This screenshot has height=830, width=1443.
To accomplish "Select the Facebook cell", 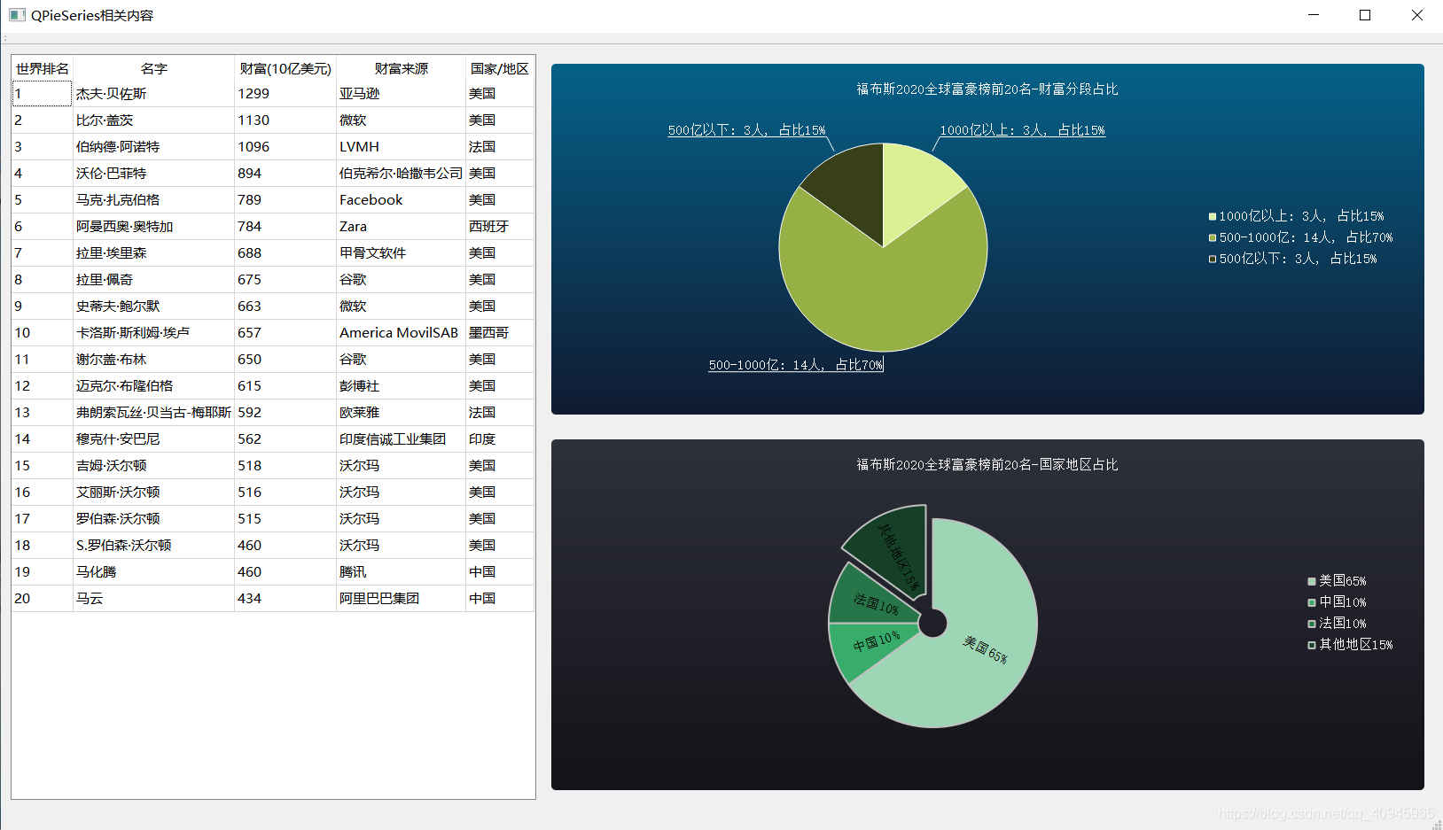I will tap(402, 200).
